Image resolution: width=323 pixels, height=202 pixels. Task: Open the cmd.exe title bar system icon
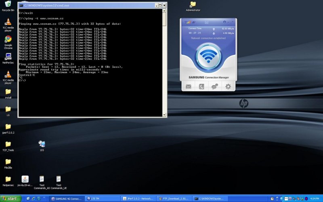pos(21,5)
